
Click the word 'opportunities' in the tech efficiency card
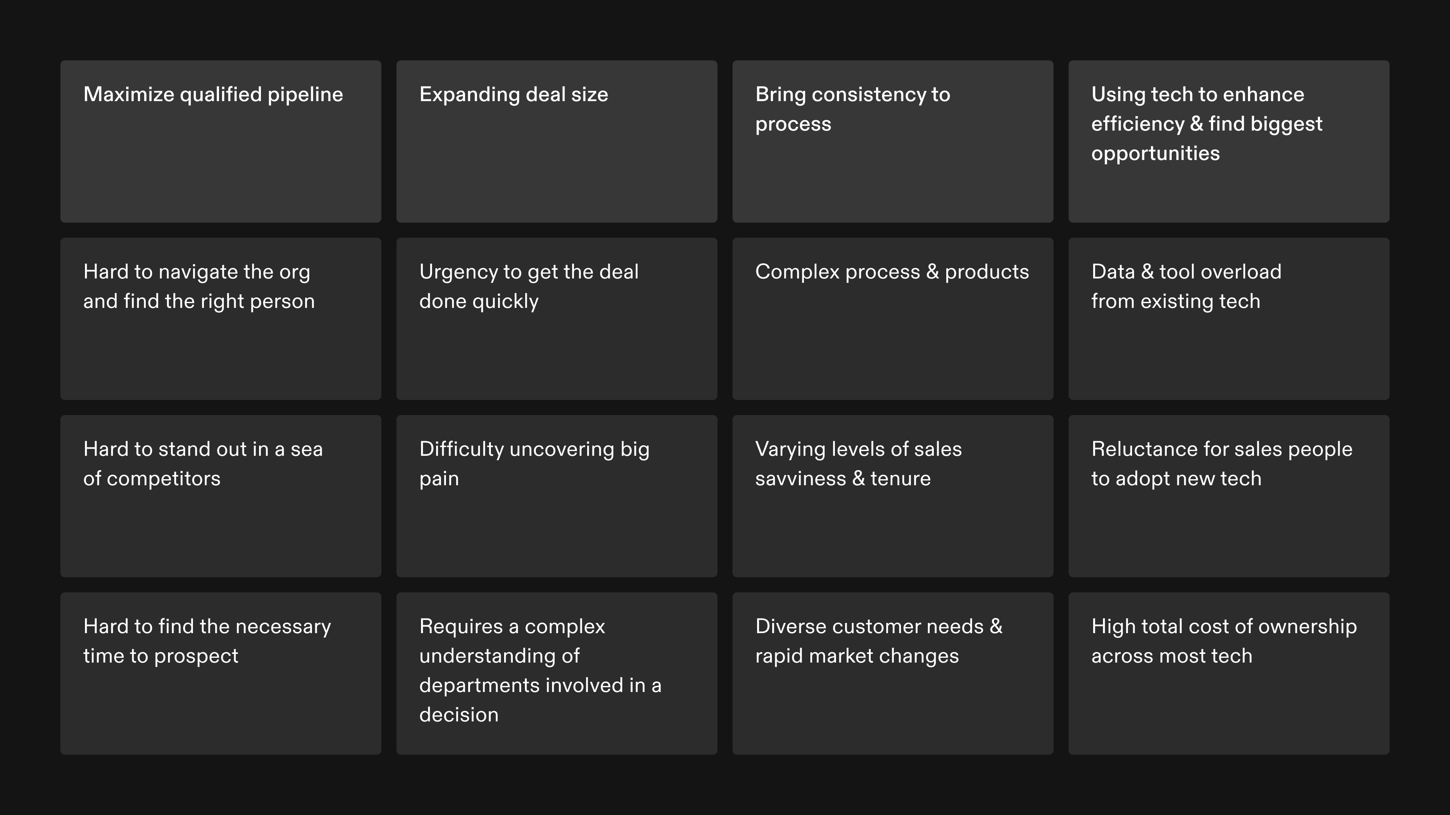[x=1155, y=154]
